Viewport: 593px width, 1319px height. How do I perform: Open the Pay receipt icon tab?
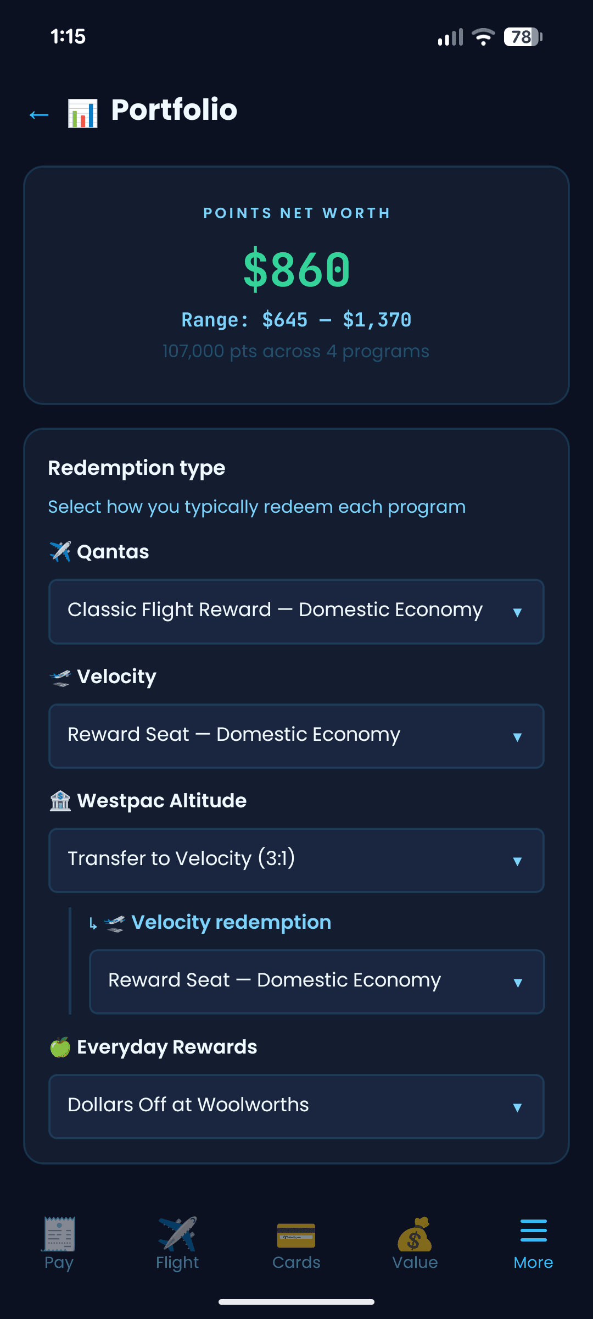pos(59,1234)
